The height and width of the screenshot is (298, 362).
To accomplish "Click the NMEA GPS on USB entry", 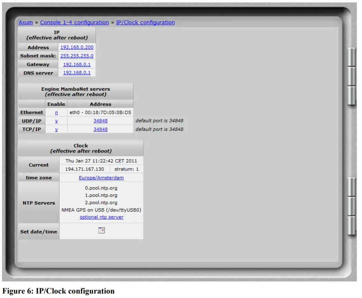I will pyautogui.click(x=101, y=209).
